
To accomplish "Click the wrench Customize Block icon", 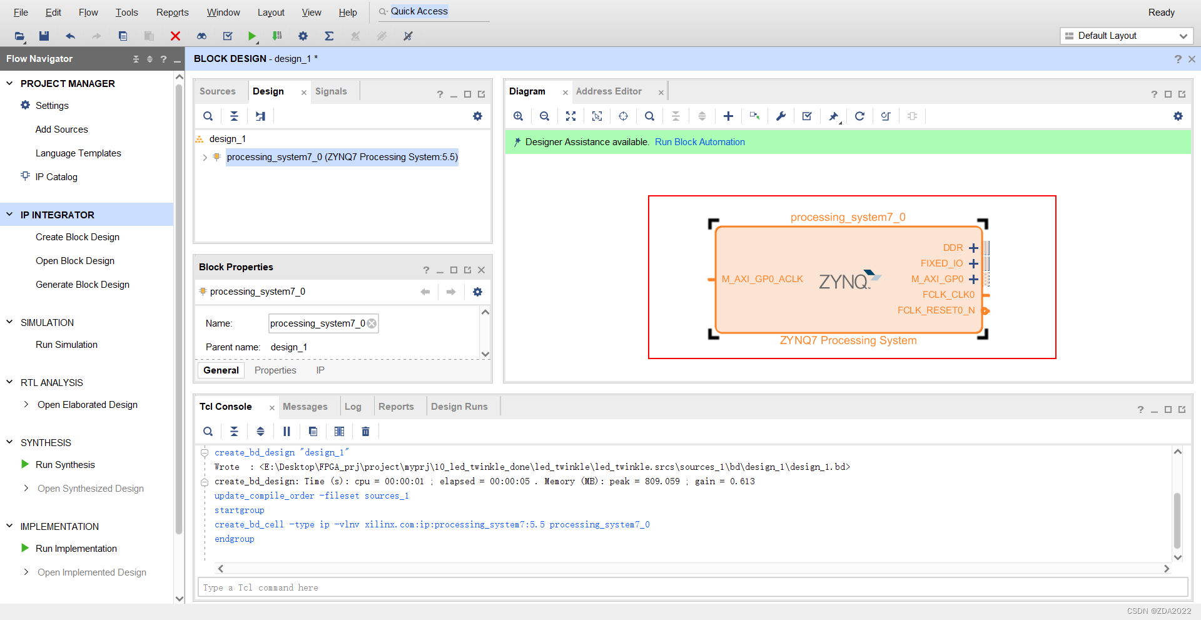I will [781, 116].
